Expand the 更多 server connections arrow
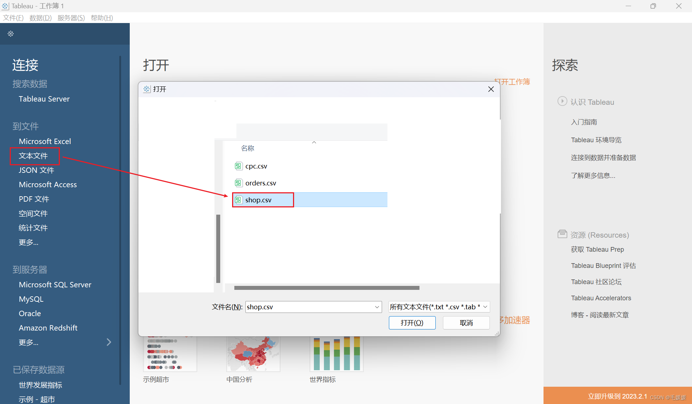The image size is (692, 404). pos(109,342)
